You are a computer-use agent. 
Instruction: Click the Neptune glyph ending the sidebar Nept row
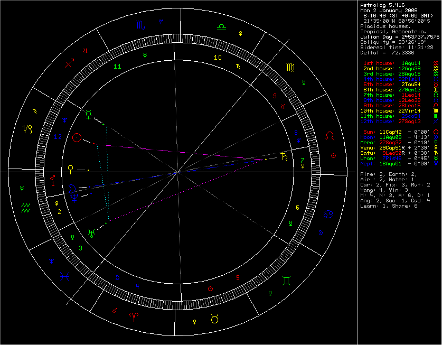click(436, 164)
